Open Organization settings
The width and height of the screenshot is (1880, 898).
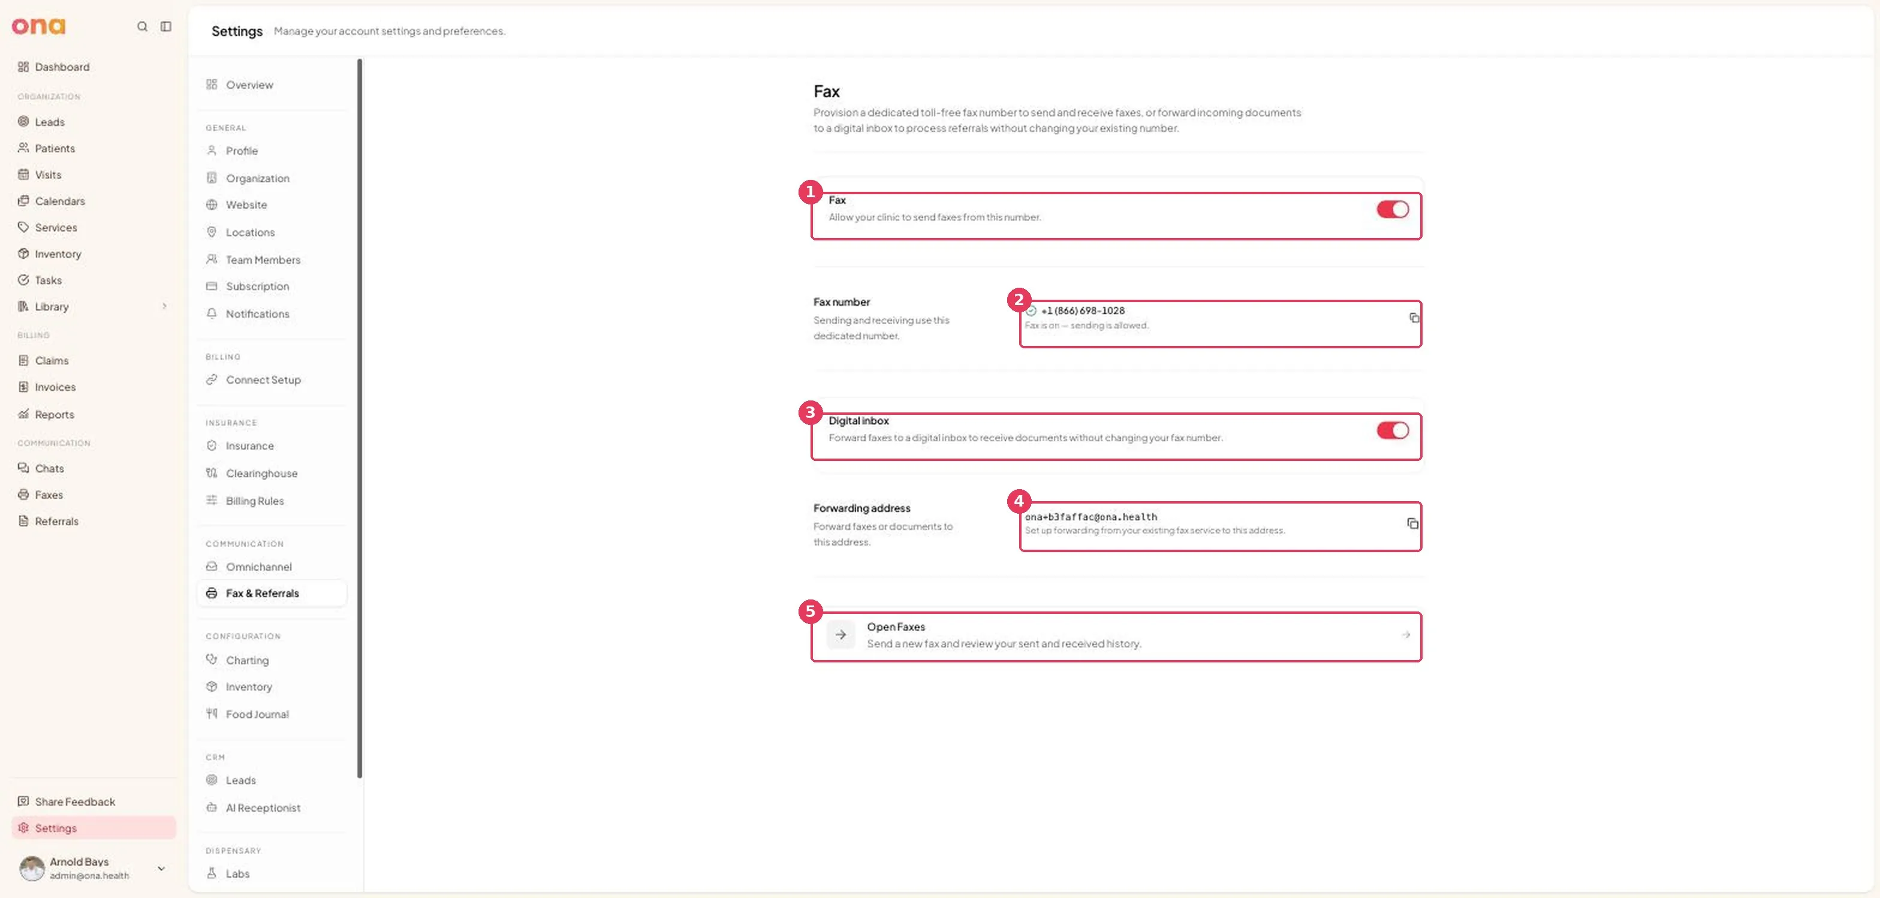tap(272, 178)
